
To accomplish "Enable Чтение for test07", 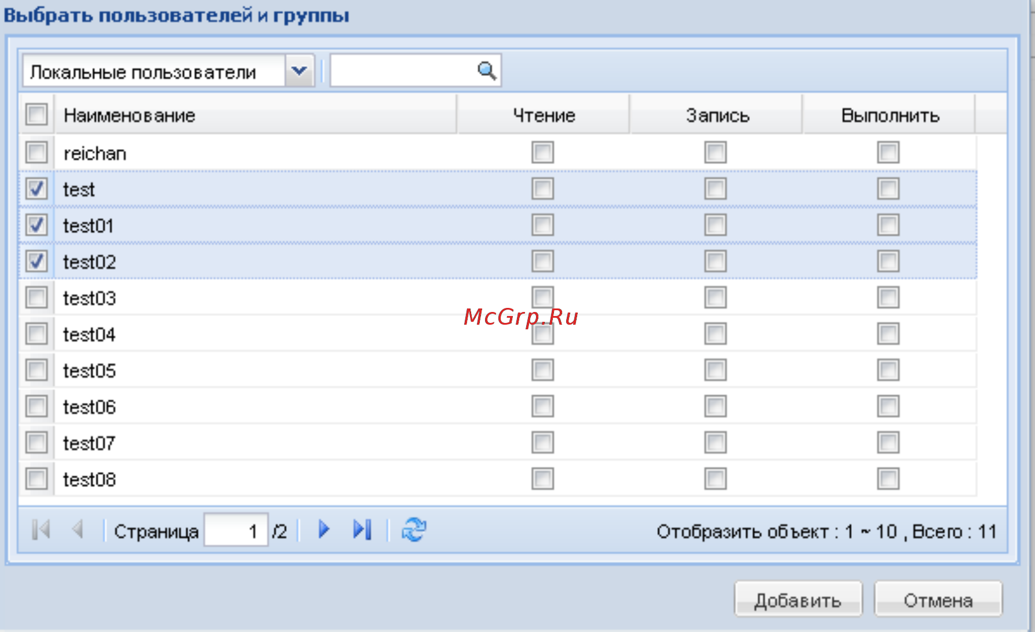I will click(543, 442).
